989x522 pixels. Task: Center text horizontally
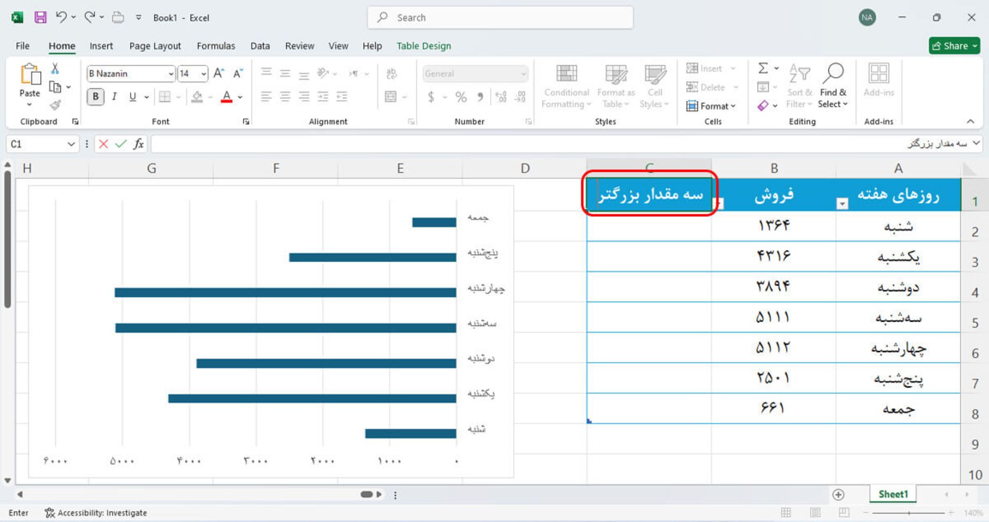click(x=285, y=96)
